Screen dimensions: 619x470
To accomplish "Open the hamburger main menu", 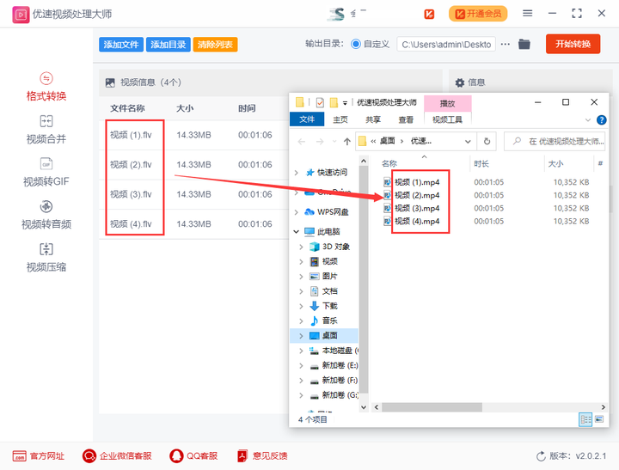I will [x=527, y=14].
